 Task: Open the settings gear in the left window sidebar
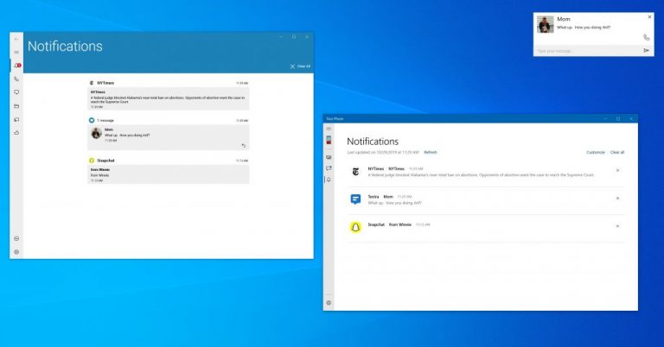[16, 252]
